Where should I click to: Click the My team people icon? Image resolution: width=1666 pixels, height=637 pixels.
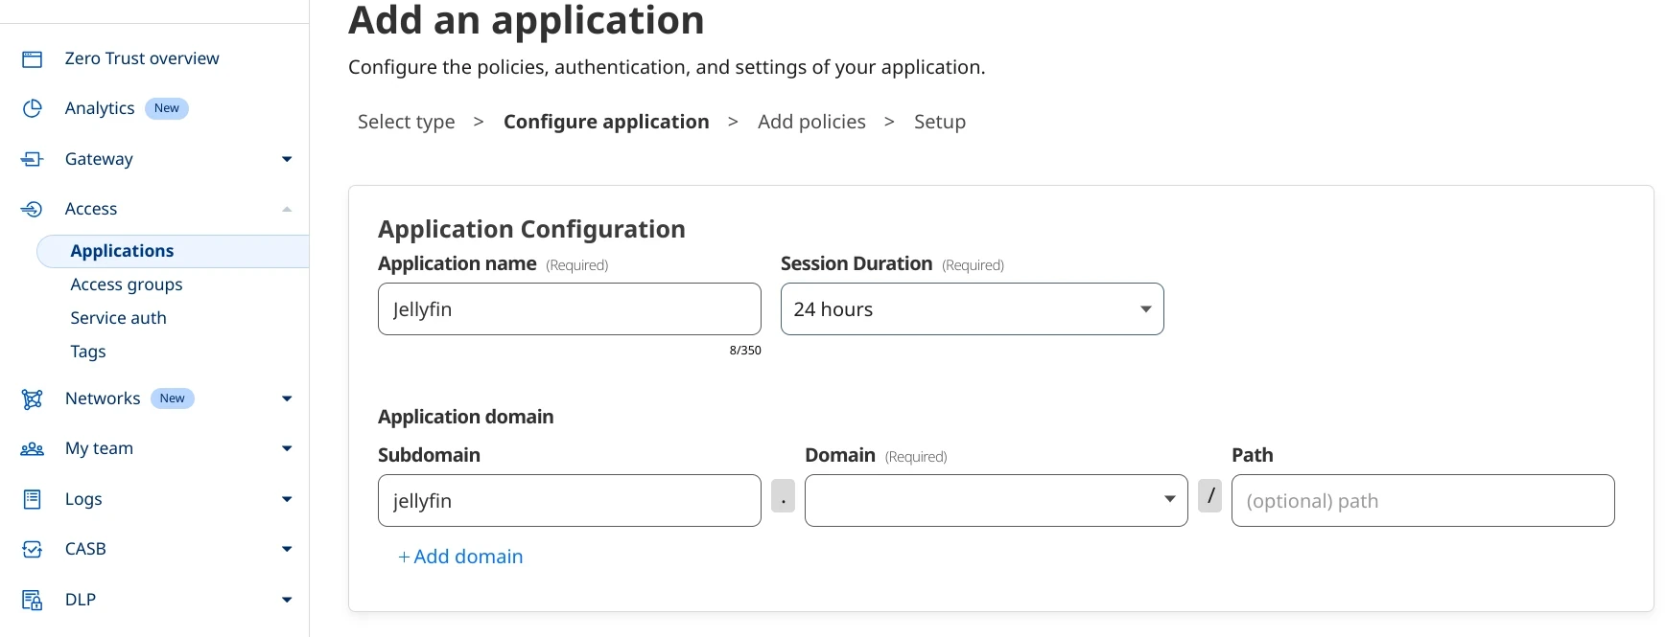32,449
